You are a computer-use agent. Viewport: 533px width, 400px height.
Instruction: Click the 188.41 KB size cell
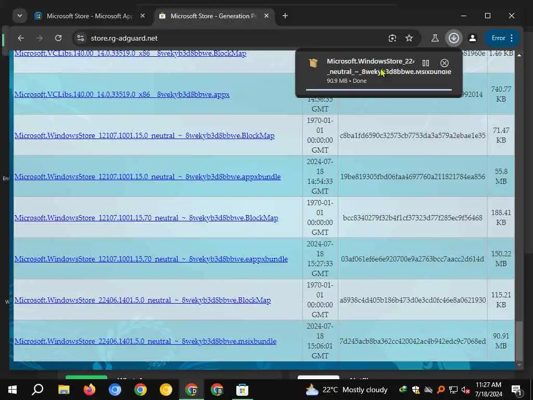(x=501, y=217)
